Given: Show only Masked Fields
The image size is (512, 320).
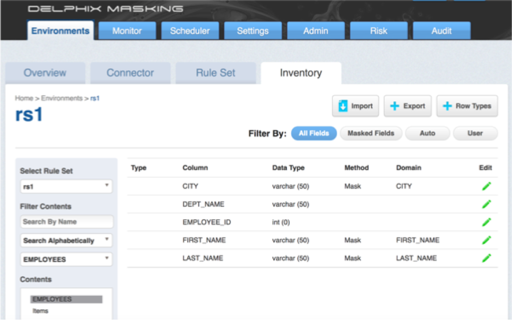Looking at the screenshot, I should click(x=371, y=133).
